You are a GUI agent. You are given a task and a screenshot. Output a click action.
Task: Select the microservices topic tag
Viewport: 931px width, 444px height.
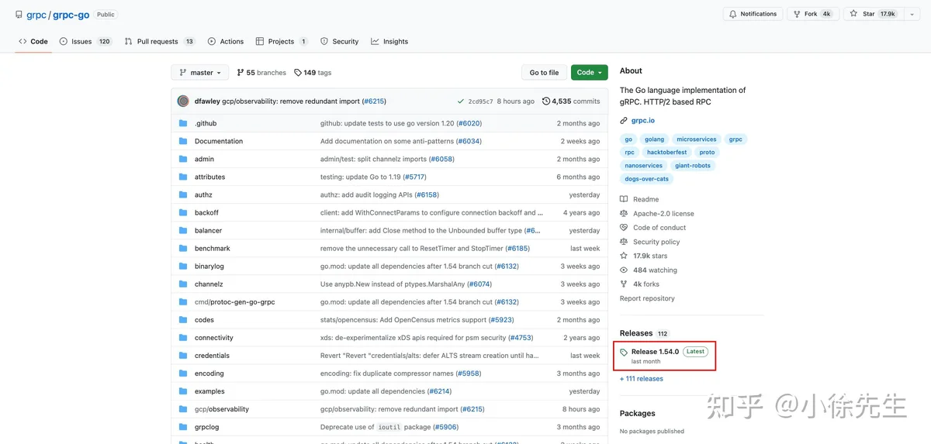tap(696, 139)
